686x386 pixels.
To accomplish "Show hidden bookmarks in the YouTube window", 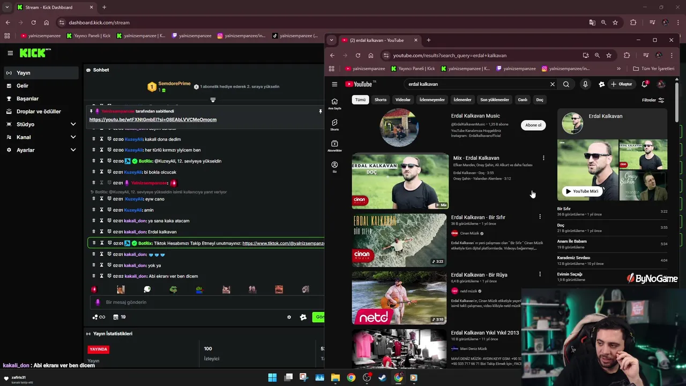I will pyautogui.click(x=618, y=69).
